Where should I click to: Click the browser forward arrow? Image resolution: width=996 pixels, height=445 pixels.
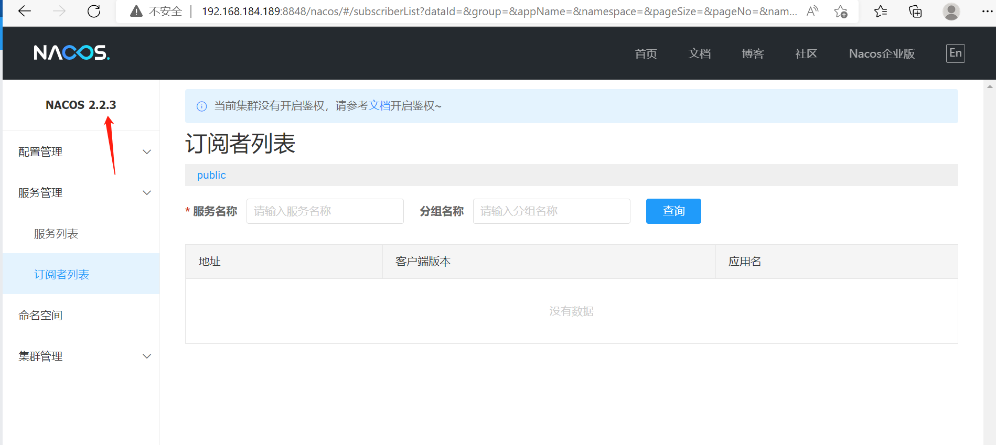click(x=59, y=11)
